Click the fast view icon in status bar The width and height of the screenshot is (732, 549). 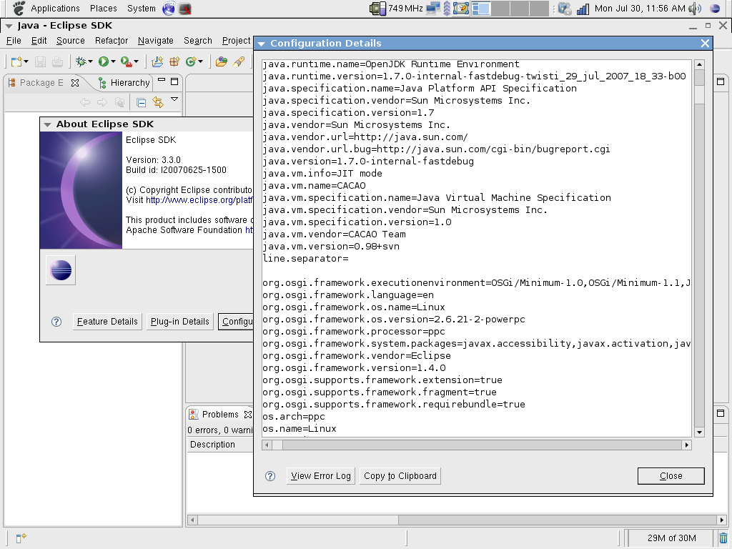[x=21, y=538]
